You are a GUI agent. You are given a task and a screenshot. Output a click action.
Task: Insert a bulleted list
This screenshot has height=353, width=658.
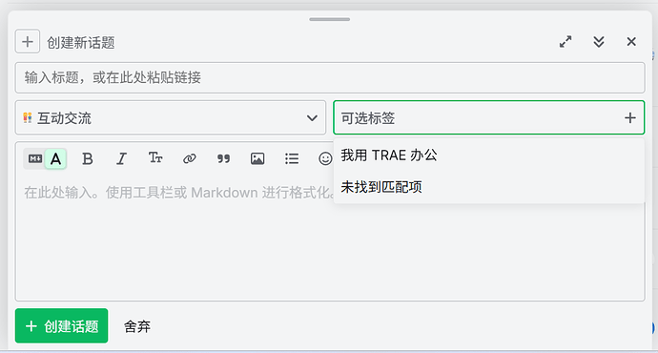coord(292,158)
